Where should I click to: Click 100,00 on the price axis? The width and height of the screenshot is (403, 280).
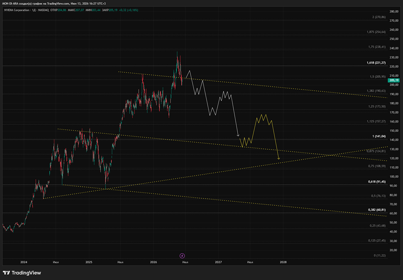[394, 176]
